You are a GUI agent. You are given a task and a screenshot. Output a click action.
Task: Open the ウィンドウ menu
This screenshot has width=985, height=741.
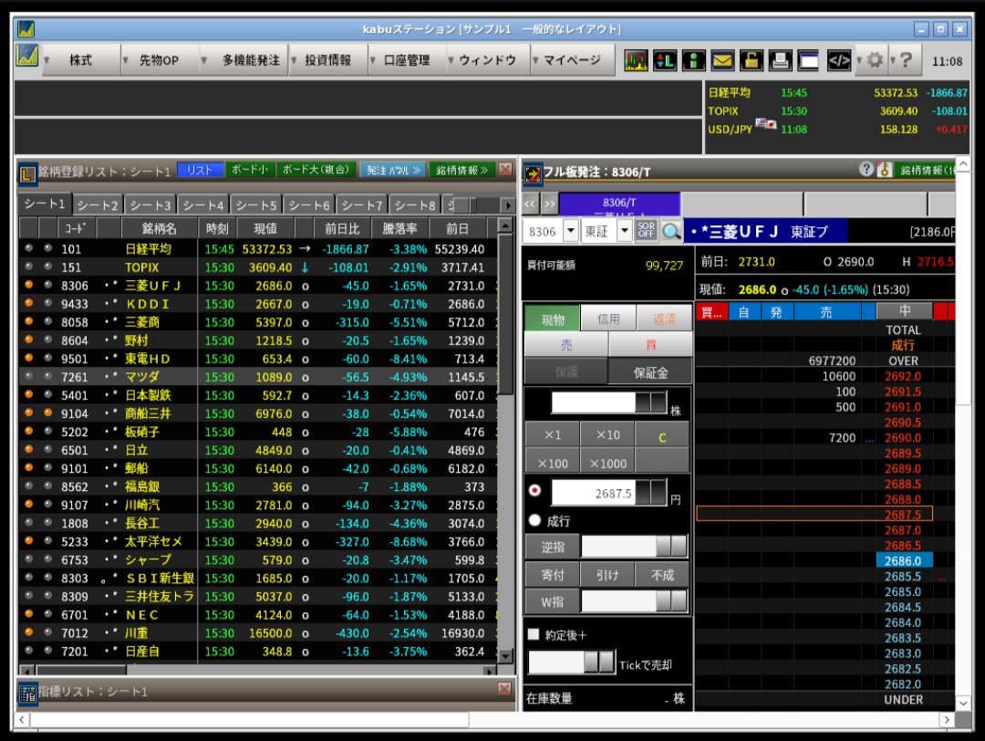[487, 60]
